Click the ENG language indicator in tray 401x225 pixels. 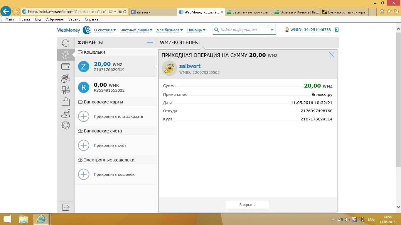(371, 219)
